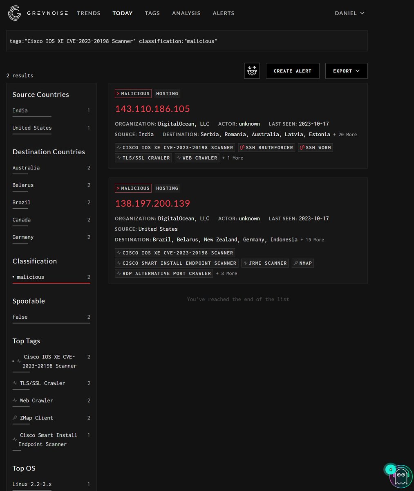Click the chat notification badge showing 4
This screenshot has width=414, height=491.
[x=390, y=470]
